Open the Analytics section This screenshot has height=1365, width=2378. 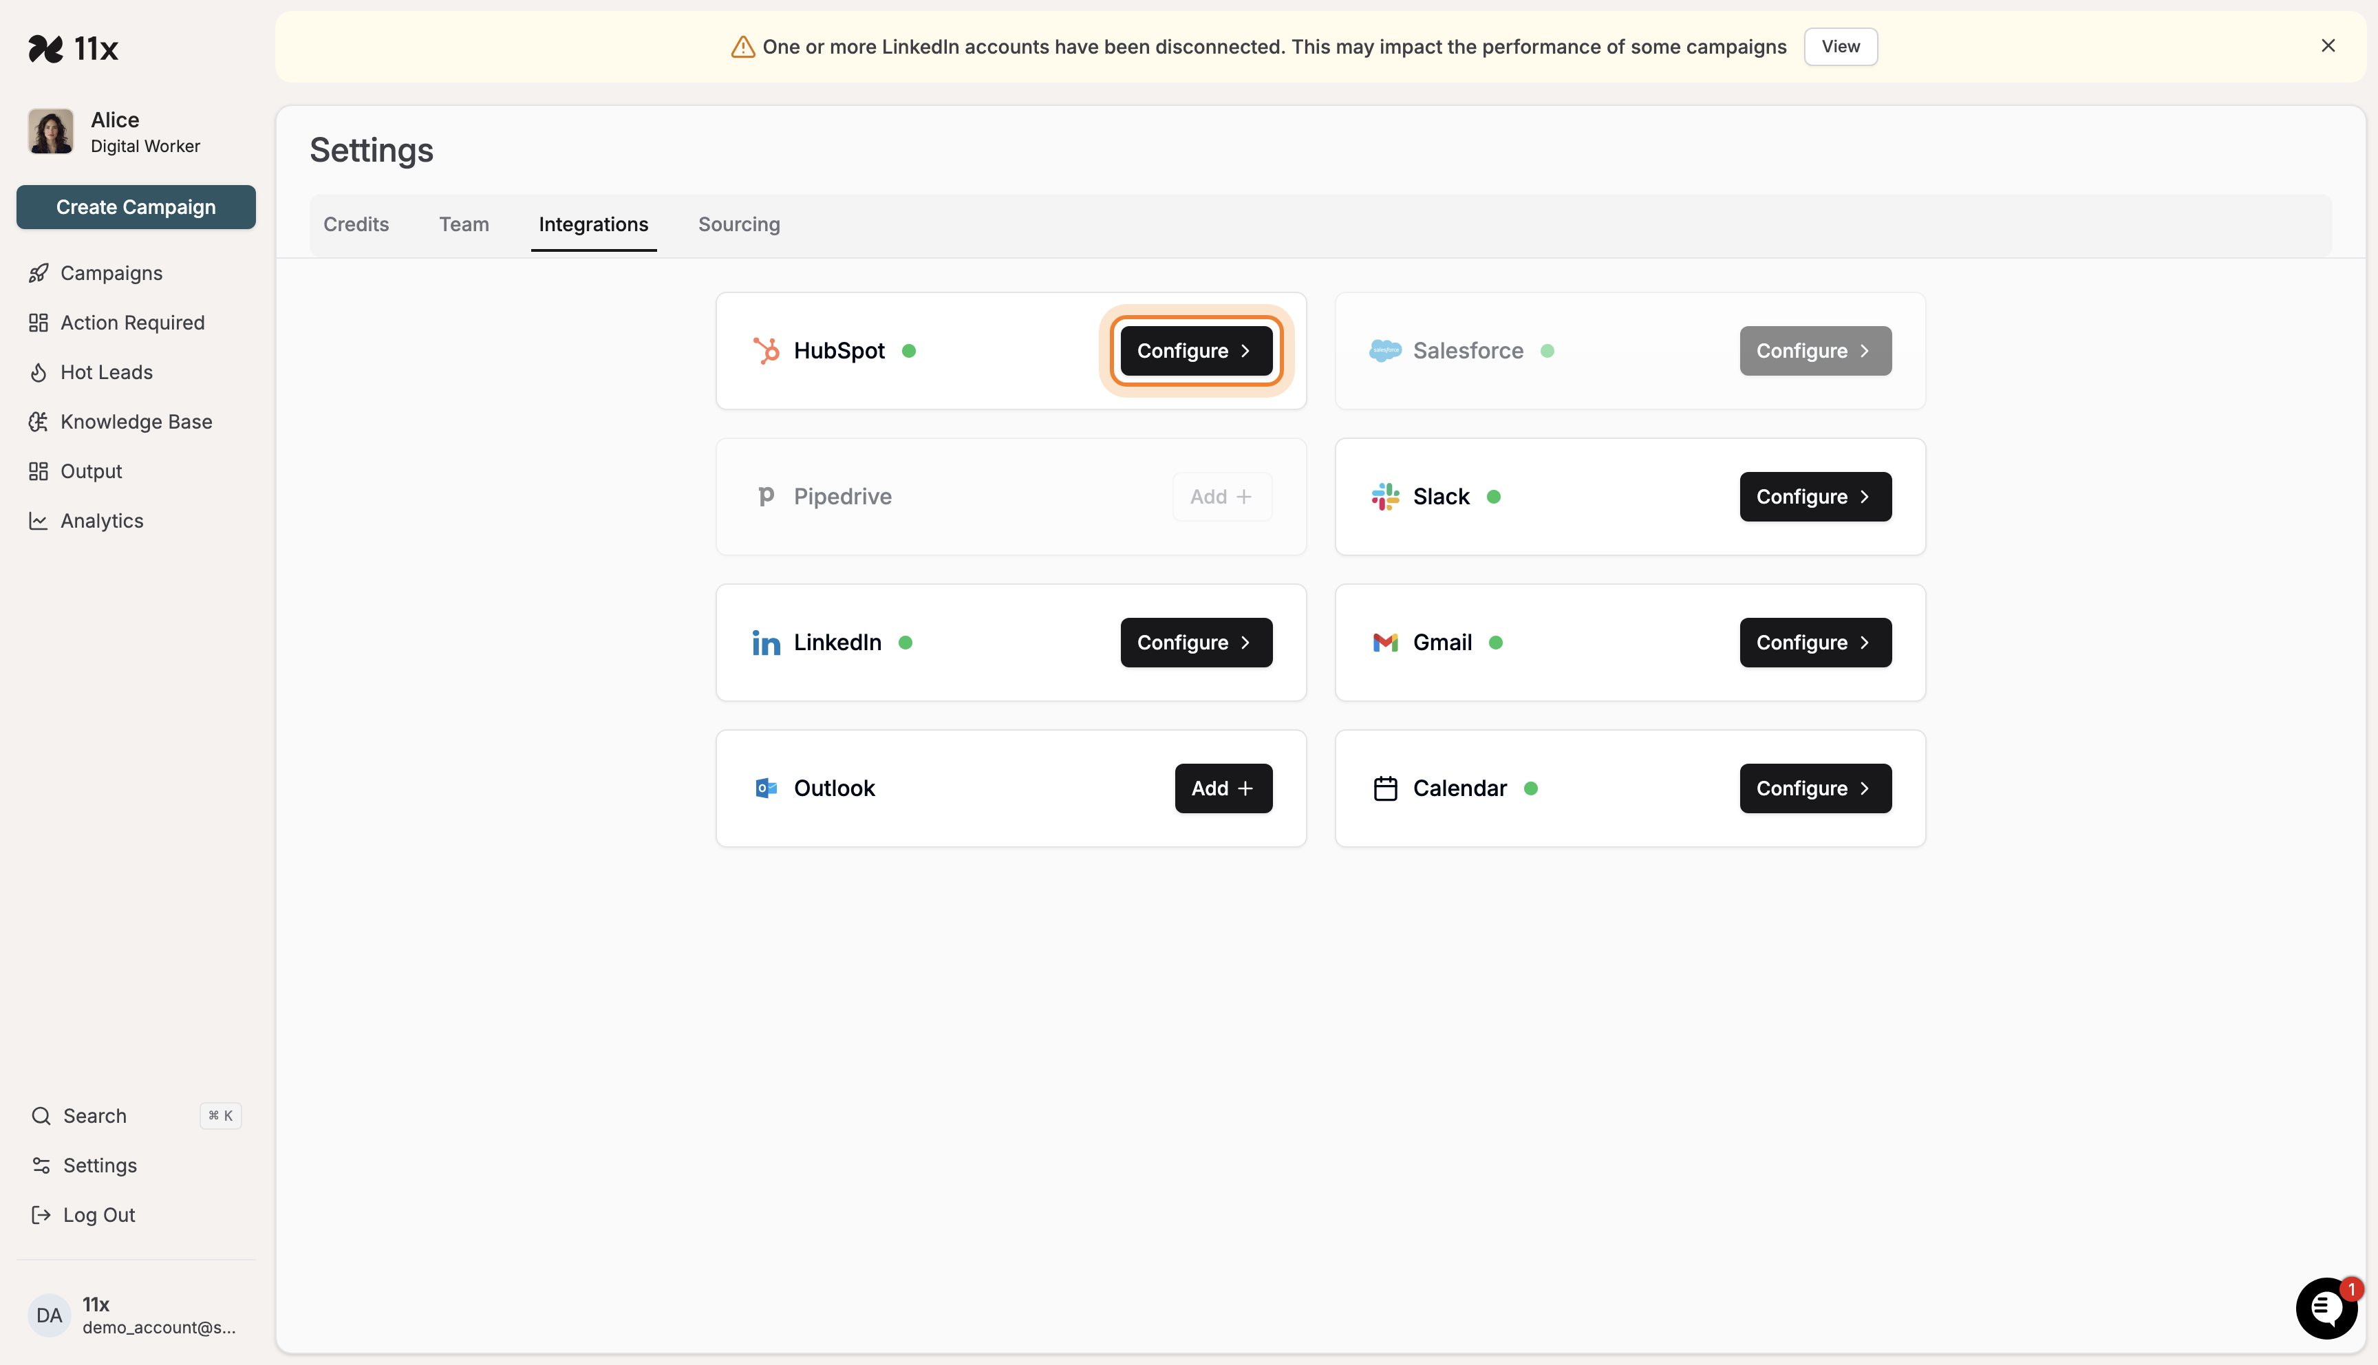(101, 520)
